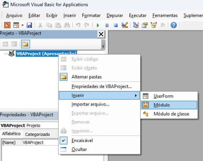203x161 pixels.
Task: Open Object Browser toolbar icon
Action: tap(154, 25)
